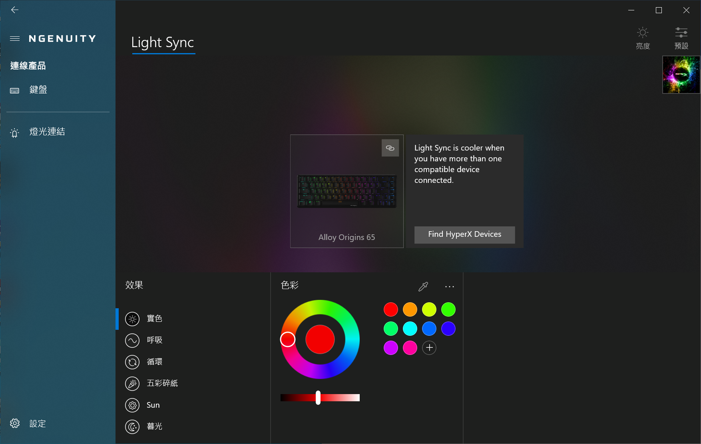The height and width of the screenshot is (444, 701).
Task: Switch to the Light Sync tab
Action: [x=163, y=42]
